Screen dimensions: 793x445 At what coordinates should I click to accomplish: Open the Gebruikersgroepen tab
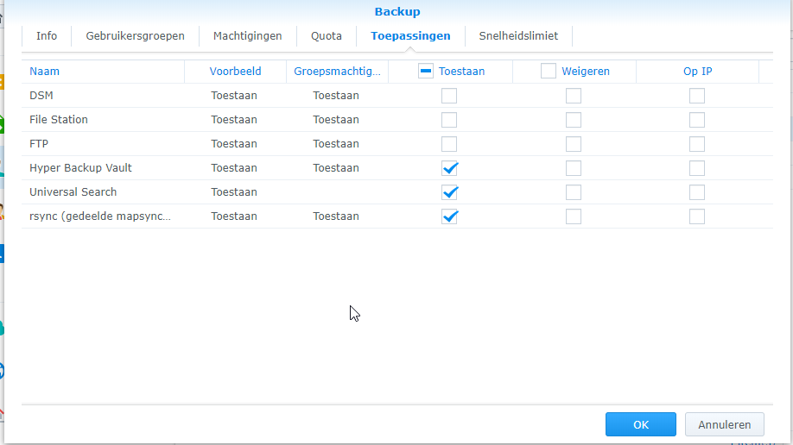[x=135, y=36]
